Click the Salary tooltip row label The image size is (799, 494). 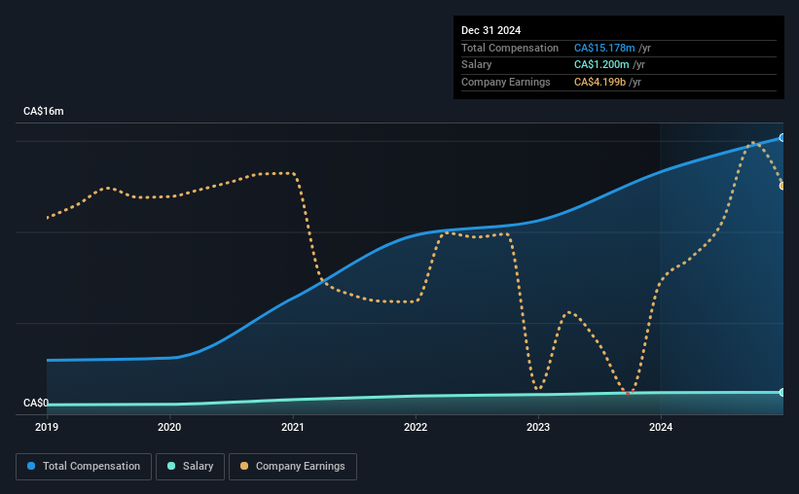[477, 65]
